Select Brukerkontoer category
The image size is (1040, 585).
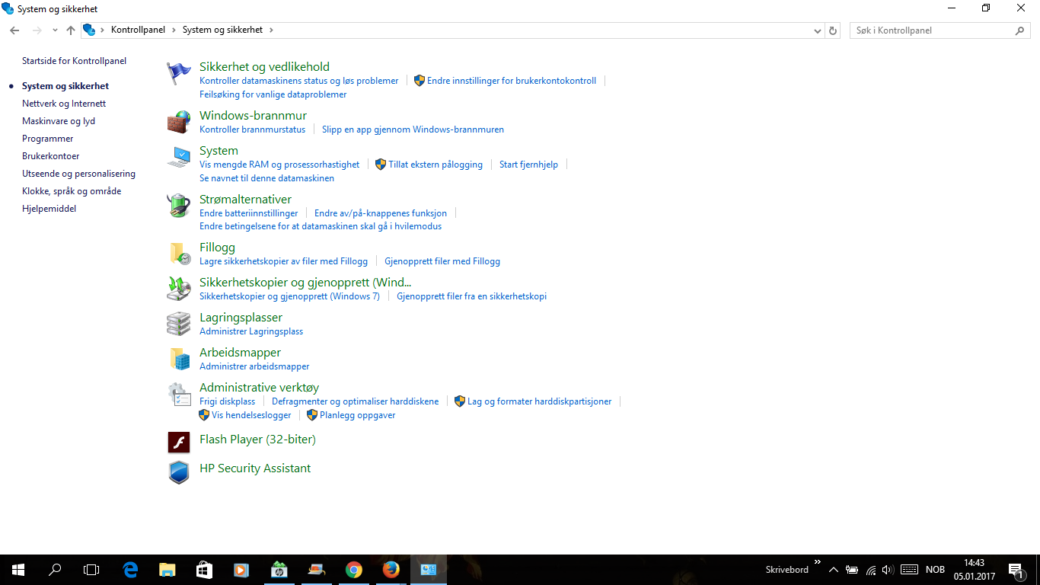pos(51,156)
